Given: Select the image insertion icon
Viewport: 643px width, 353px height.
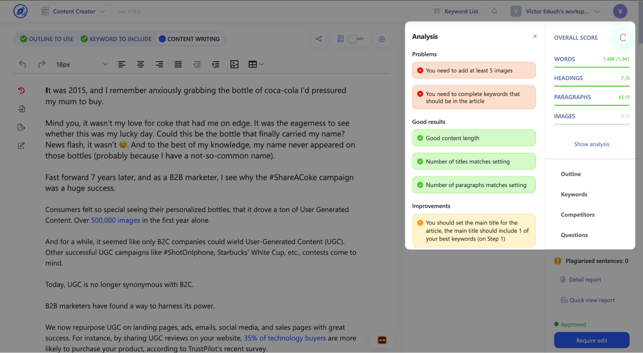Looking at the screenshot, I should coord(235,64).
